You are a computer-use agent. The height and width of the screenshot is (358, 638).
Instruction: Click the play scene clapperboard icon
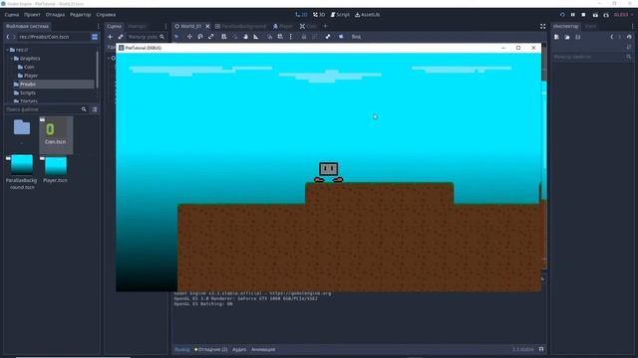point(595,15)
